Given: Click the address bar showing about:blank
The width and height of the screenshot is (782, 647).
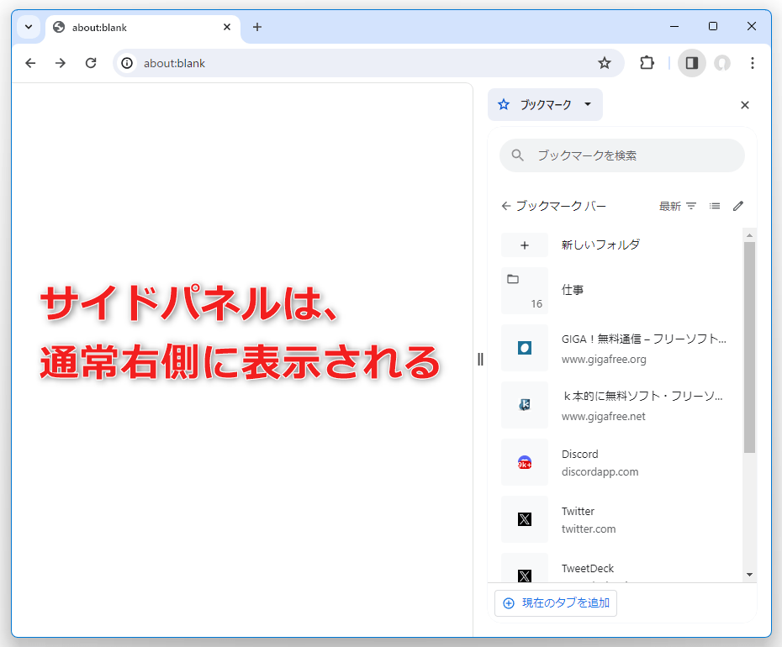Looking at the screenshot, I should pyautogui.click(x=368, y=63).
